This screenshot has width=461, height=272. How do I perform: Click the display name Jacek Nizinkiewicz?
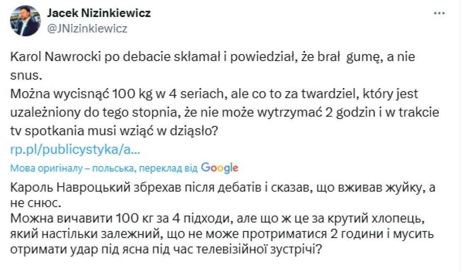tap(100, 13)
